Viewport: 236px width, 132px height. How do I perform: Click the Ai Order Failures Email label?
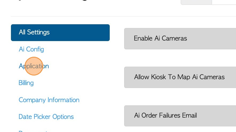(166, 115)
